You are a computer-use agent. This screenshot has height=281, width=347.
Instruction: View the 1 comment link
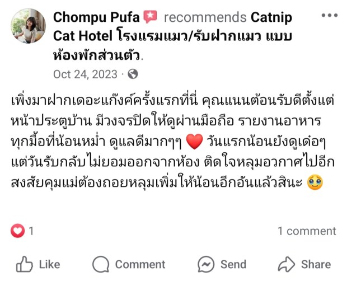(307, 231)
